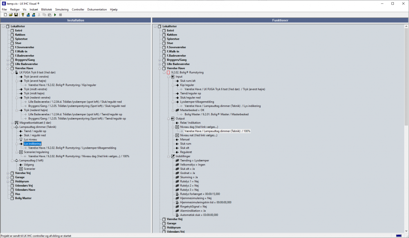This screenshot has width=409, height=238.
Task: Click the Niveau dag scenario icon
Action: click(x=177, y=127)
